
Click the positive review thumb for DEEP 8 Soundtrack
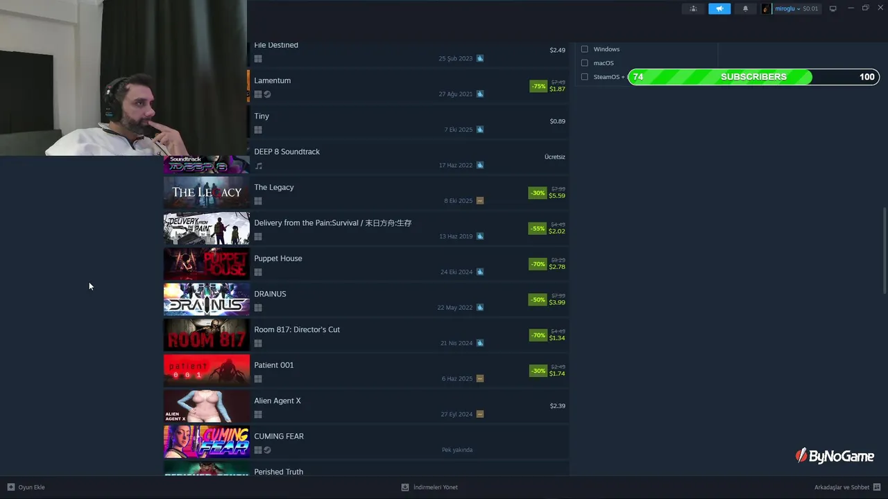click(x=480, y=165)
